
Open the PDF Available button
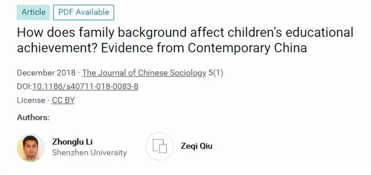coord(83,12)
